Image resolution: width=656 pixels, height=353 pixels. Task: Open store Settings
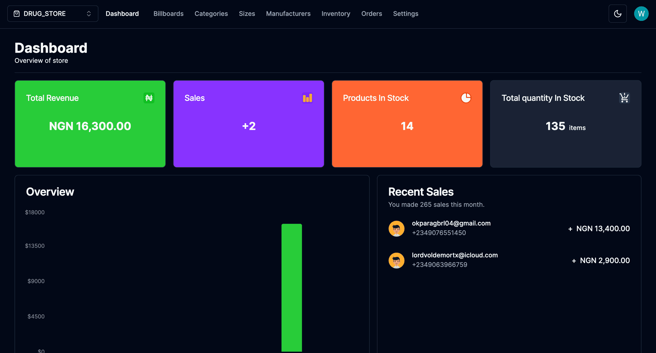pos(406,14)
